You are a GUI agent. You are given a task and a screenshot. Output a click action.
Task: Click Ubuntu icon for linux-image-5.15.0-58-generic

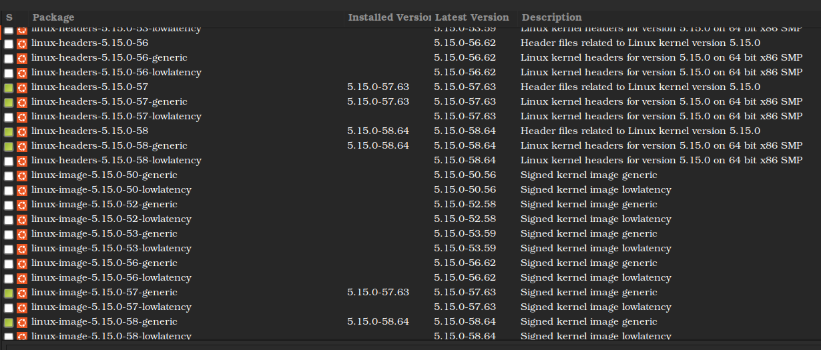pyautogui.click(x=21, y=322)
